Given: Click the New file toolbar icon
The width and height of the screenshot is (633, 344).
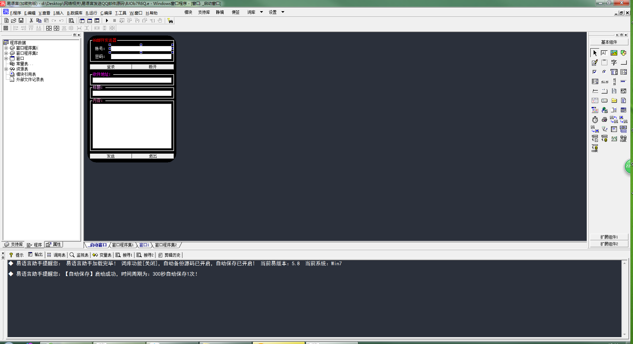Looking at the screenshot, I should click(x=6, y=20).
